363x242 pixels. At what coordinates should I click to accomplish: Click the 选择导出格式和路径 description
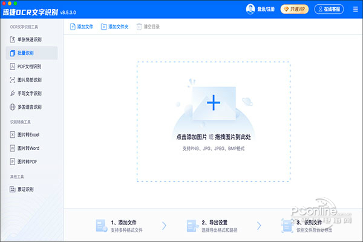point(220,230)
